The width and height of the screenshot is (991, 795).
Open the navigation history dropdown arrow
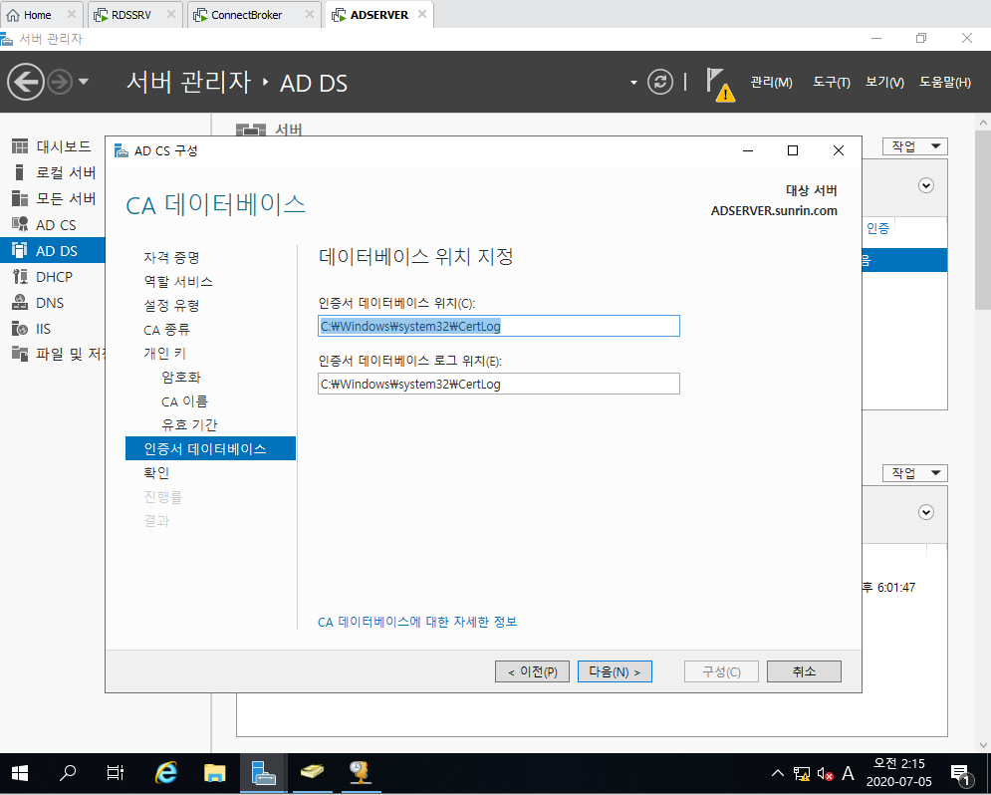pos(84,82)
